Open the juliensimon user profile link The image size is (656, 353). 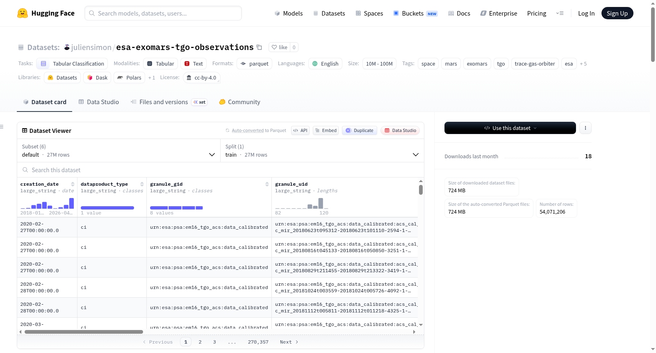coord(91,47)
